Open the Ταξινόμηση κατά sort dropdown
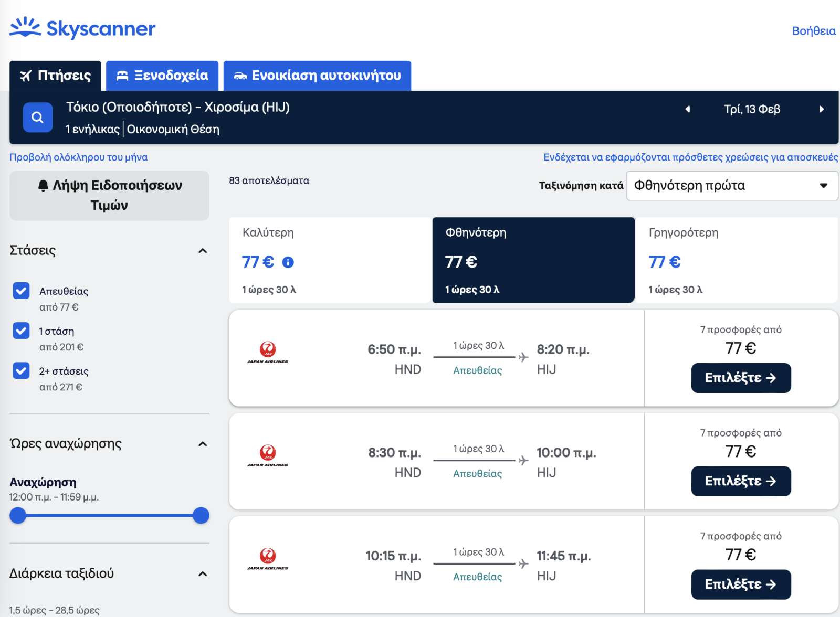 732,186
